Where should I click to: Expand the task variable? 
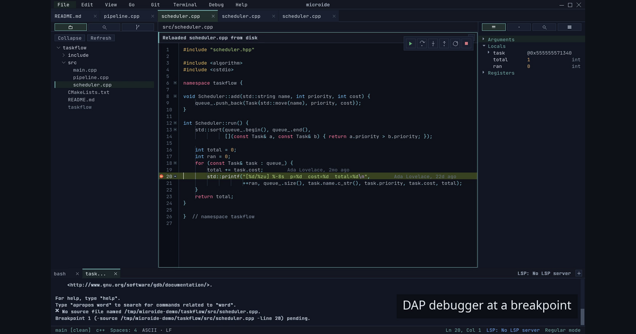tap(489, 52)
